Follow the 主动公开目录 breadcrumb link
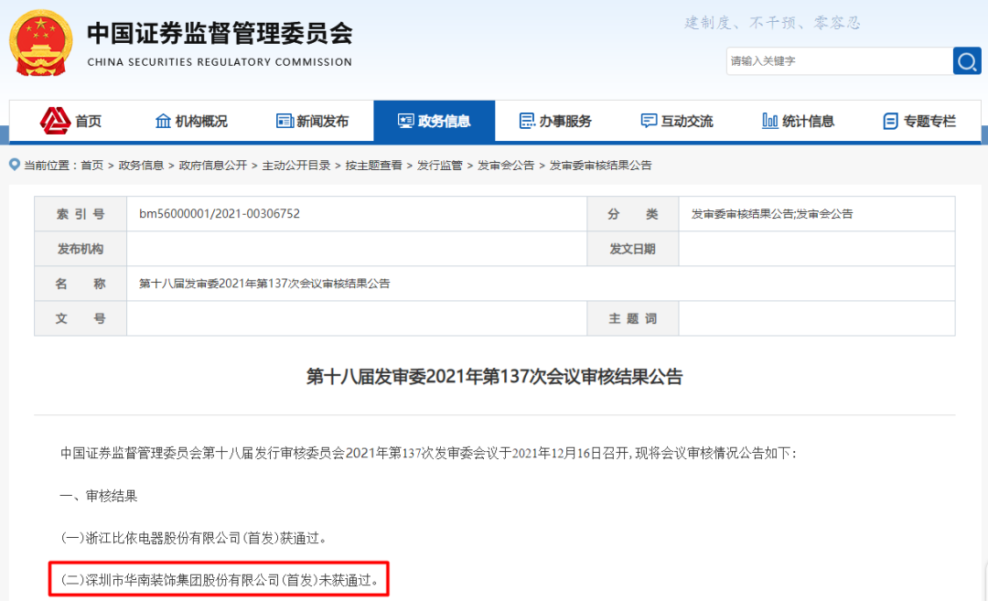The height and width of the screenshot is (601, 988). 296,166
